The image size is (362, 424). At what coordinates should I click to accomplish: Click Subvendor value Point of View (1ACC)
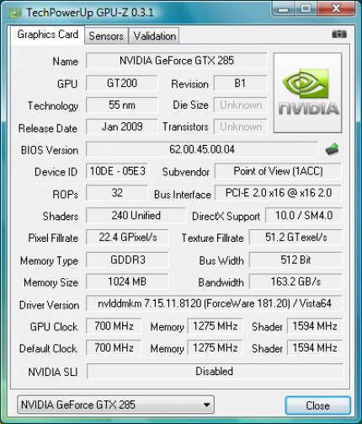coord(278,171)
